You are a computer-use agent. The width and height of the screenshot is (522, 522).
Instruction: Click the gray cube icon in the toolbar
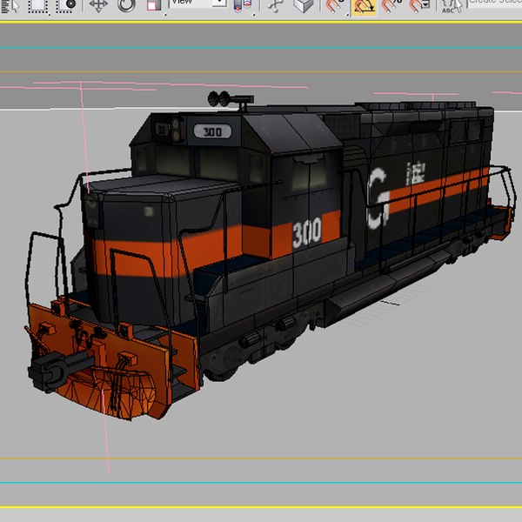pos(304,6)
